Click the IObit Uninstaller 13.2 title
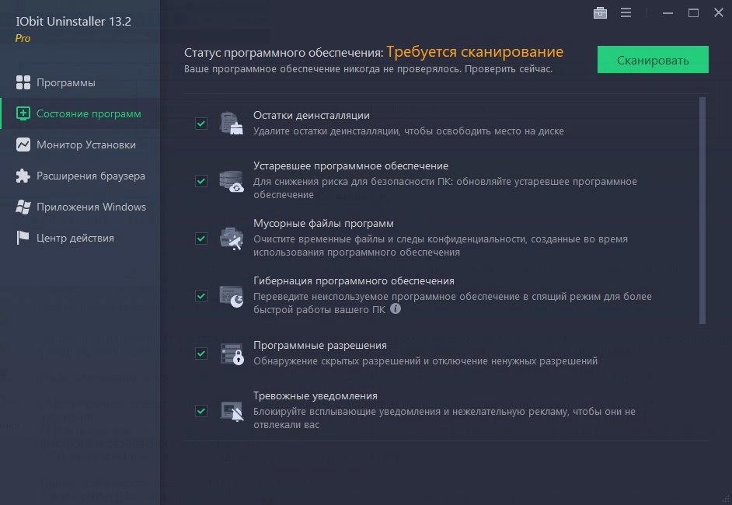 (73, 22)
